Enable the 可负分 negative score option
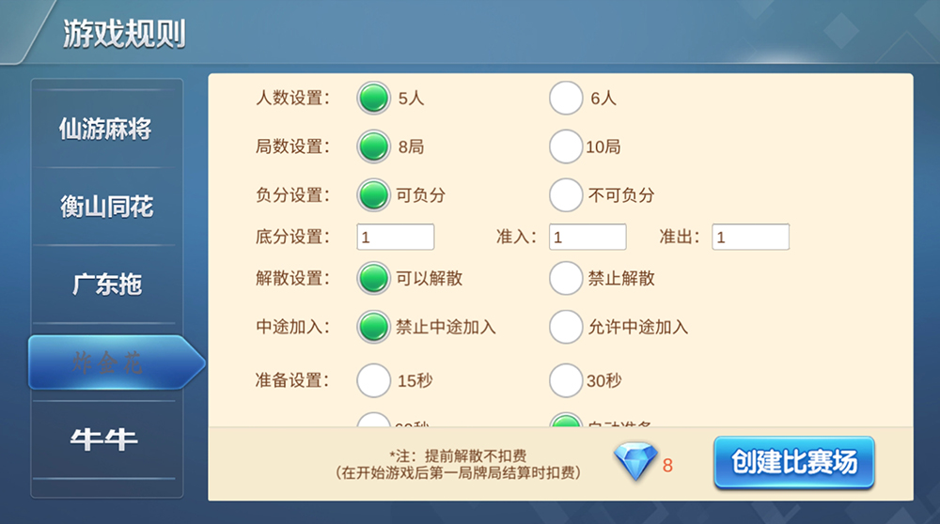 [x=374, y=195]
